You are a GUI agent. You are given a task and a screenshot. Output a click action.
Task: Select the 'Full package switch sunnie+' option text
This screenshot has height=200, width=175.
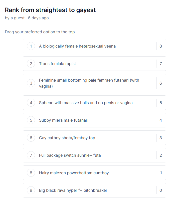click(70, 155)
